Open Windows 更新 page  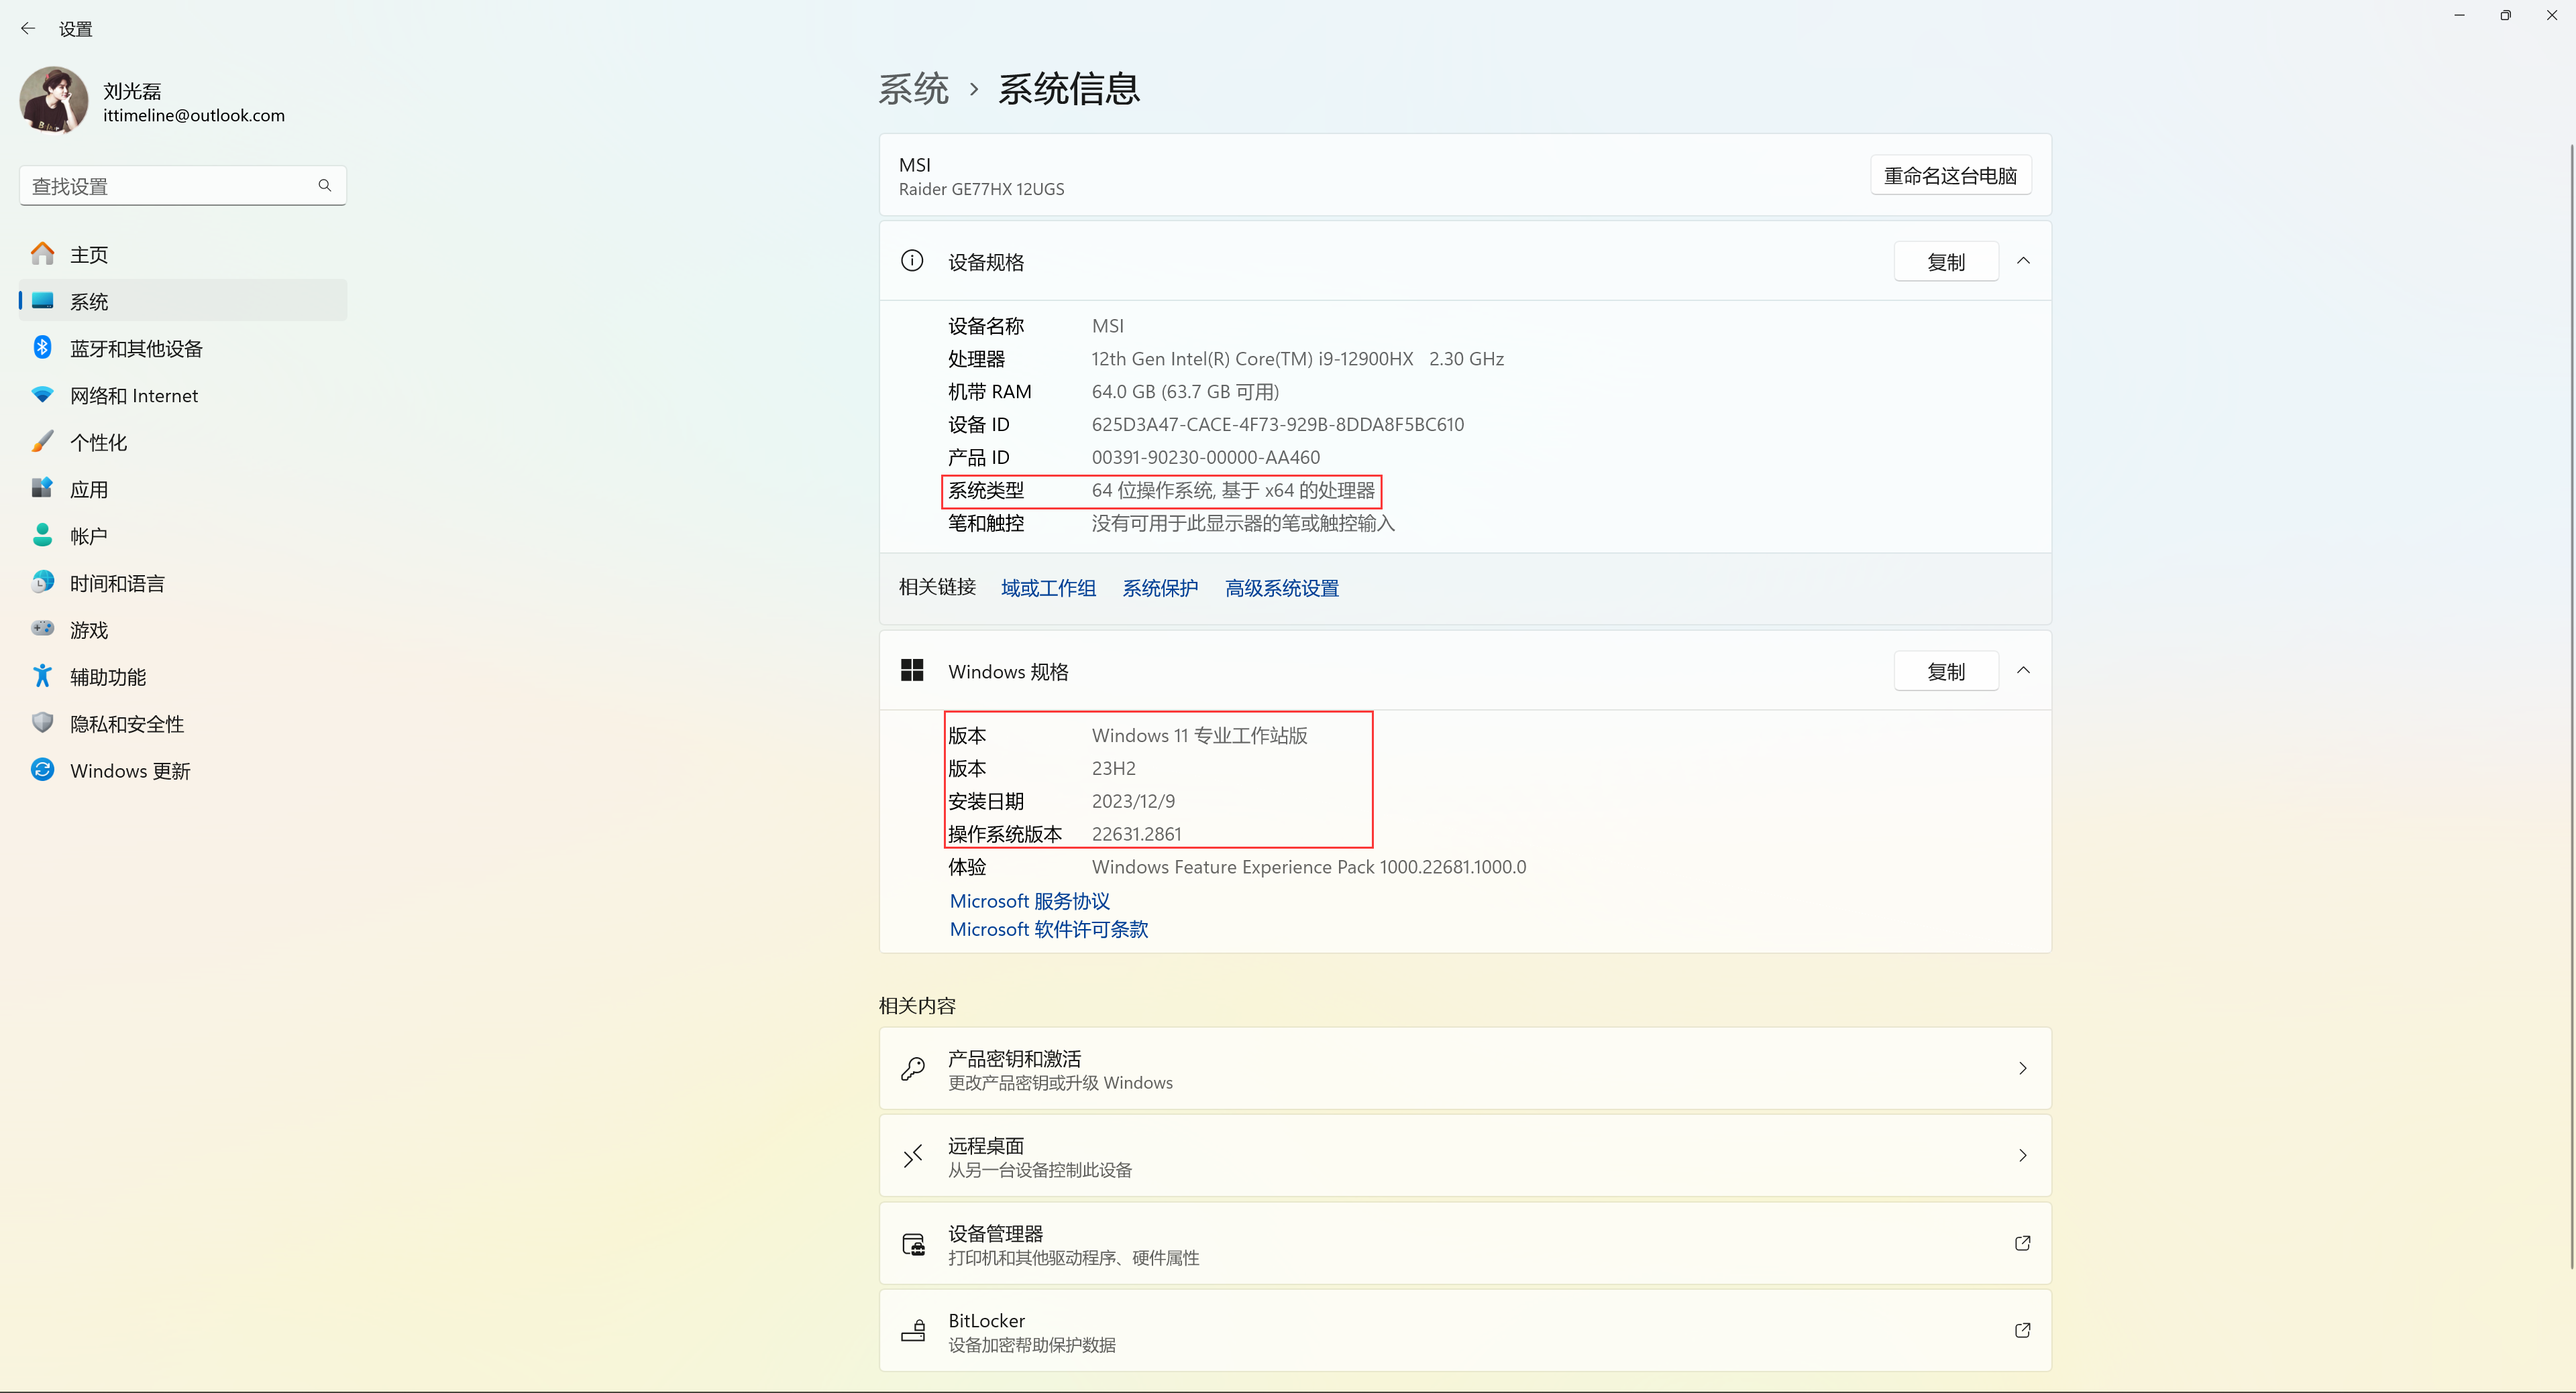183,770
